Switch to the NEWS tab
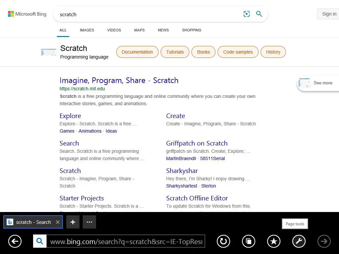Image resolution: width=339 pixels, height=254 pixels. 163,30
